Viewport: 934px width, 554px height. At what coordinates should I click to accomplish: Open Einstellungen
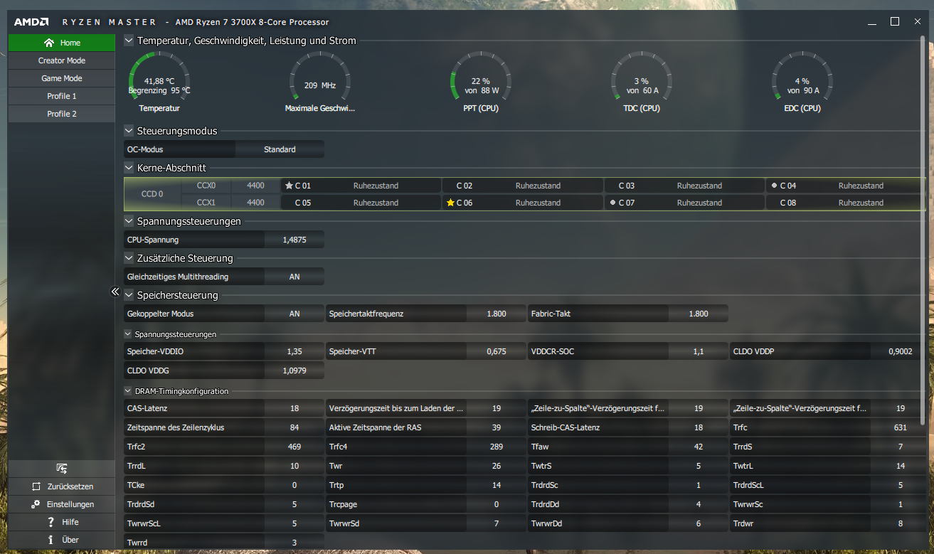(62, 504)
